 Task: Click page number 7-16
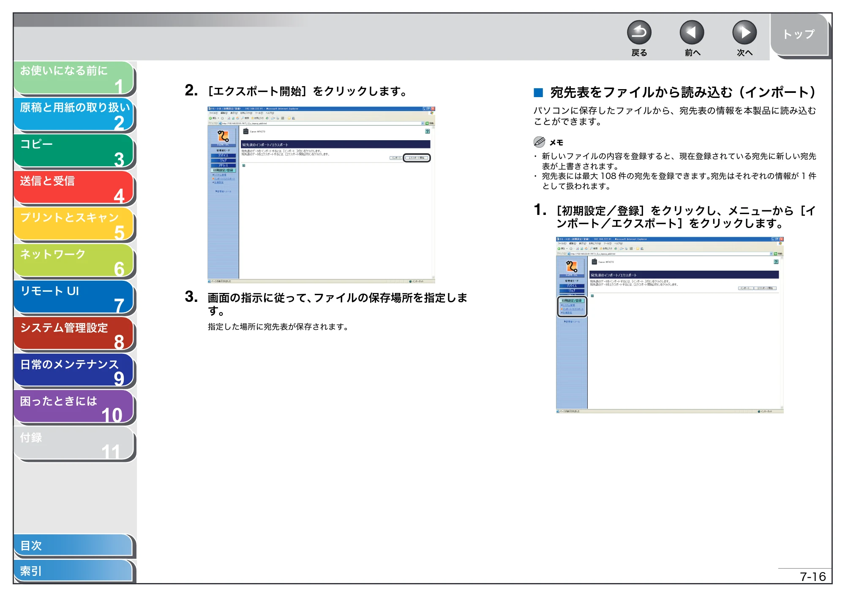point(812,577)
